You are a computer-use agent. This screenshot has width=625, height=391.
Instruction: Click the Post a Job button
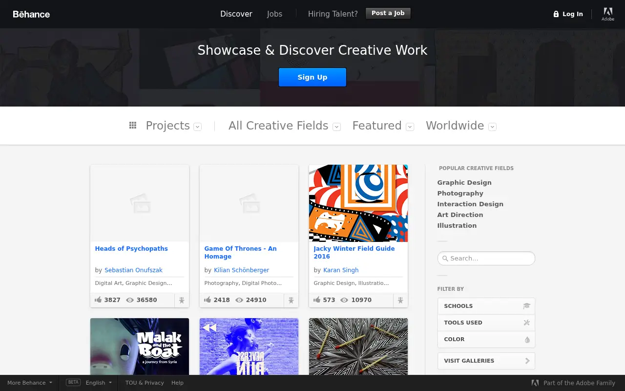click(x=388, y=13)
